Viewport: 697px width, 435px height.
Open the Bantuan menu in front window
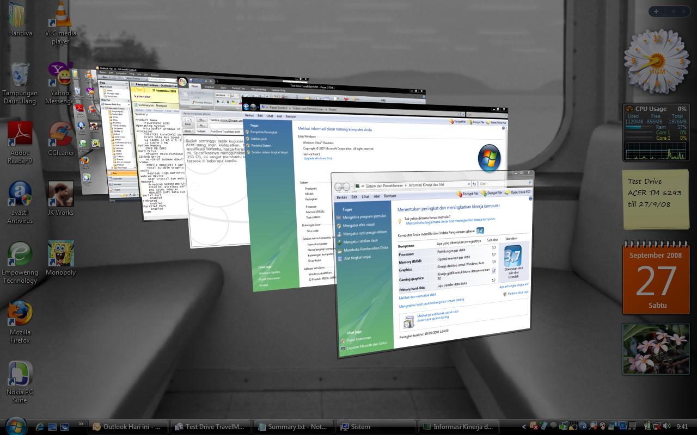tap(390, 196)
